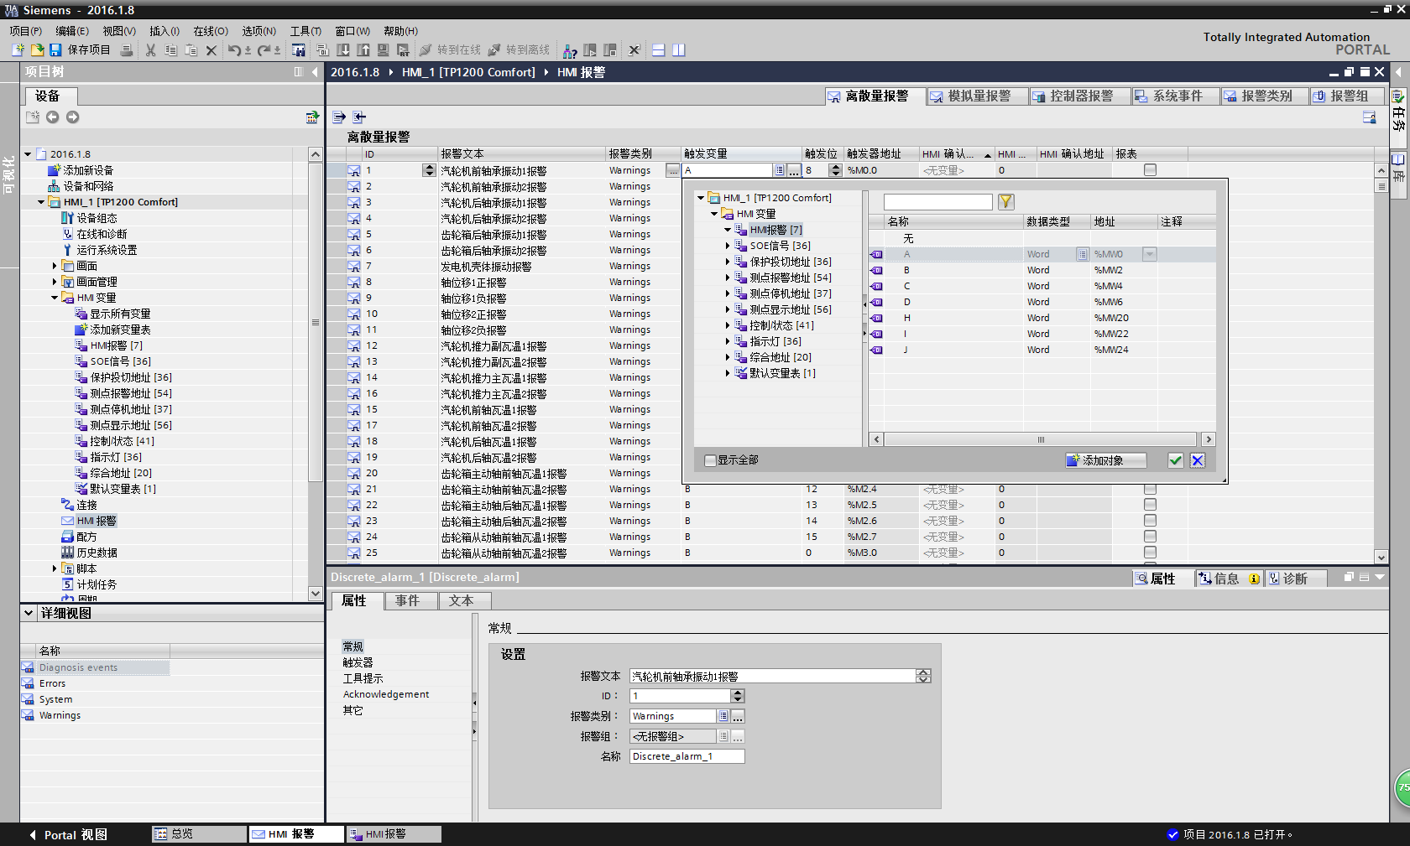Click the paste icon in toolbar
The width and height of the screenshot is (1410, 846).
click(x=191, y=50)
